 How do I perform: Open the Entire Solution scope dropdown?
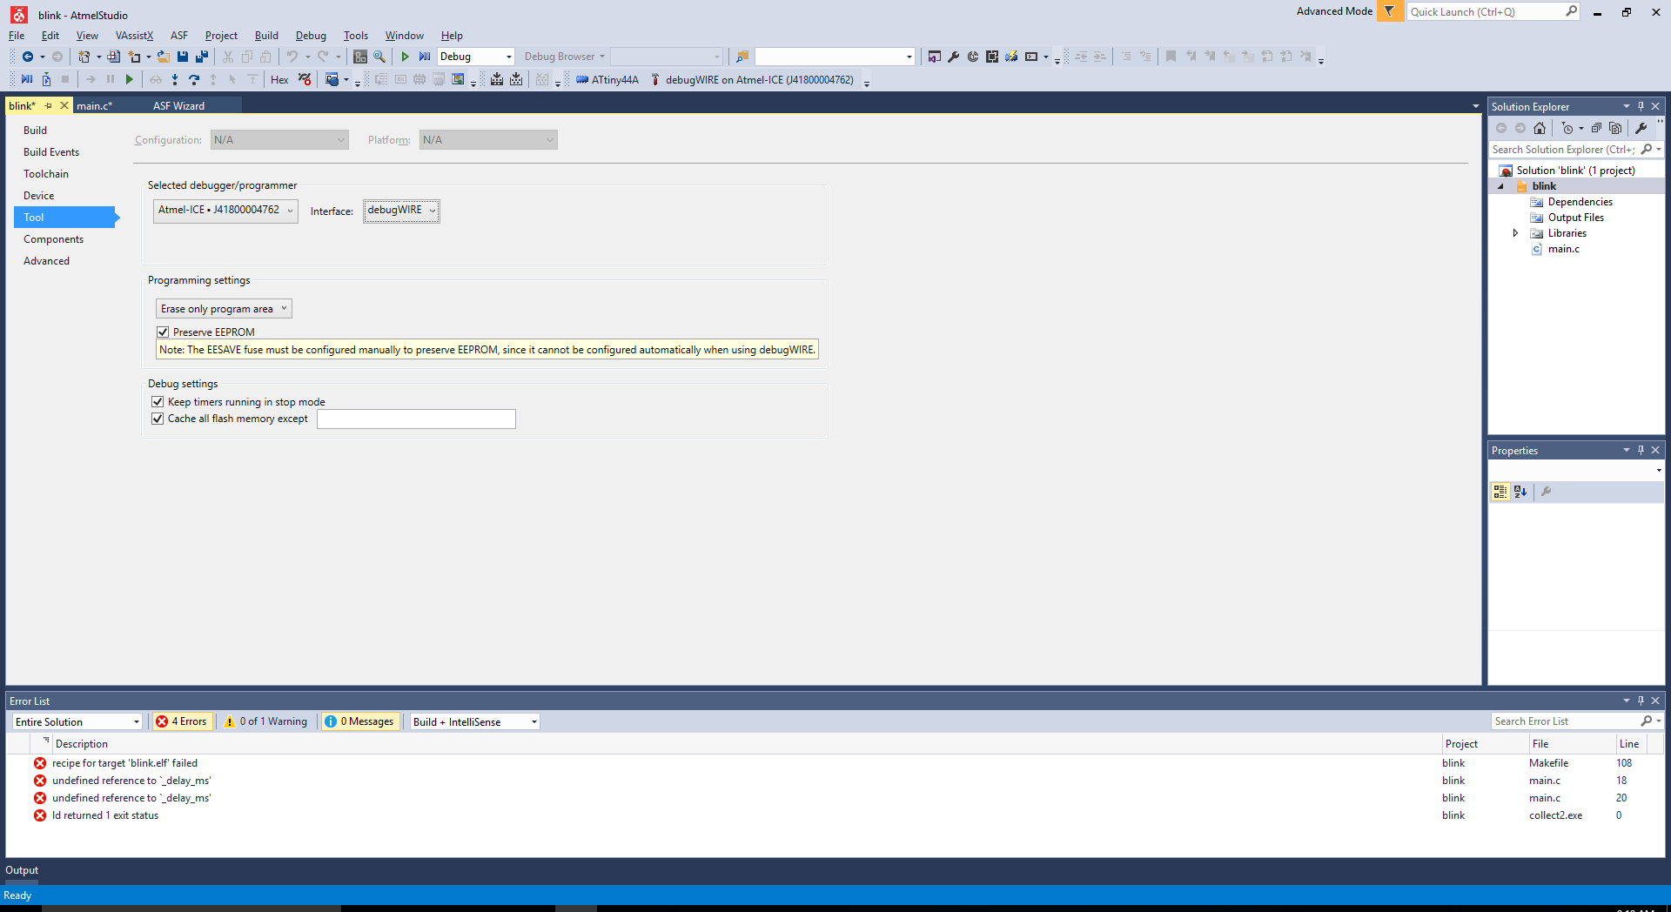click(x=77, y=721)
